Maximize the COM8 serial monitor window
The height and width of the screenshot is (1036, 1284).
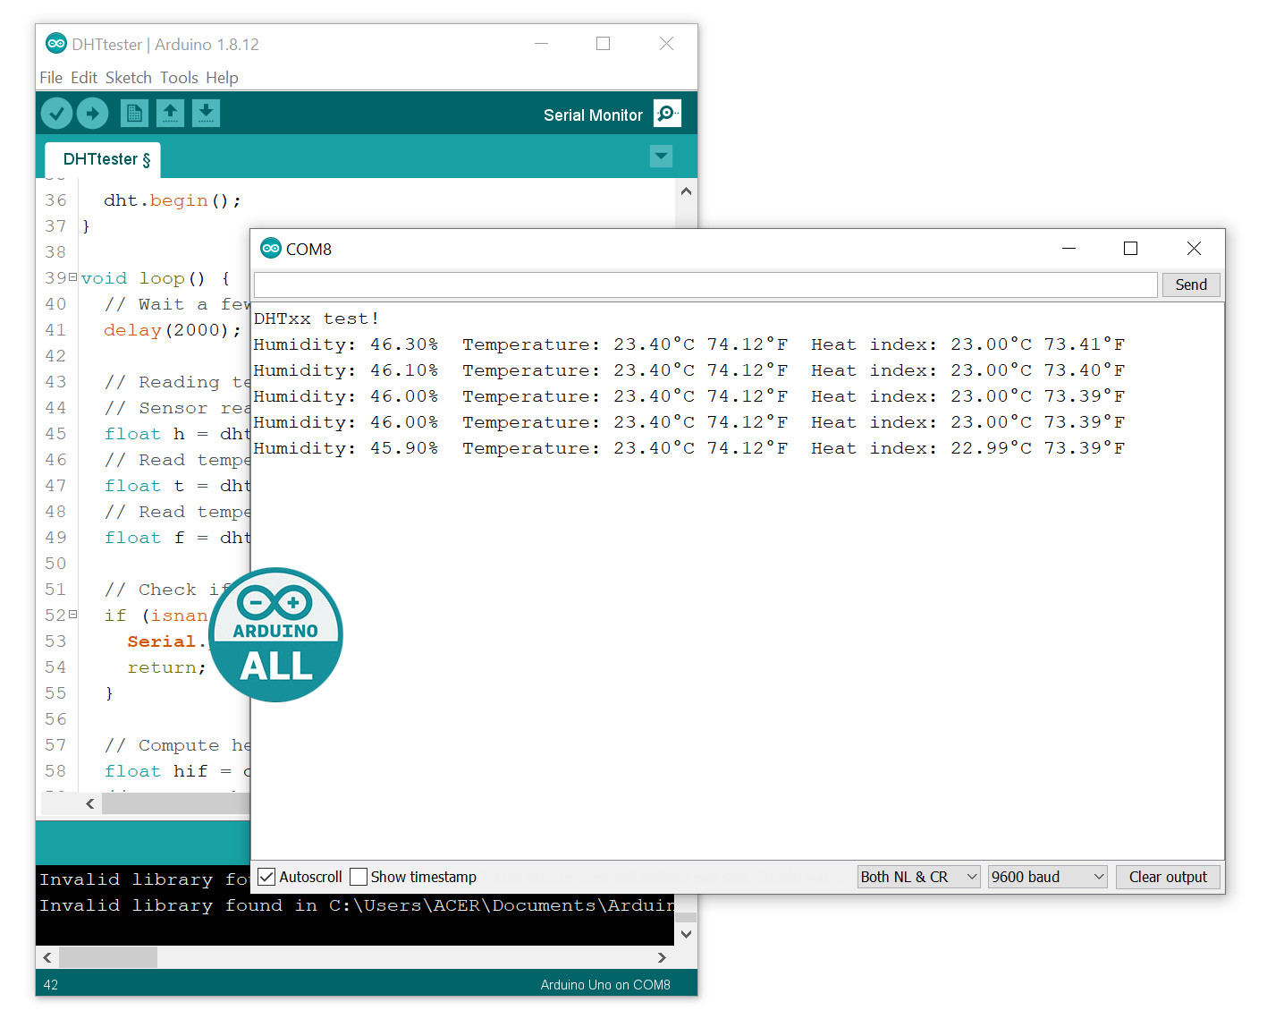click(1130, 249)
